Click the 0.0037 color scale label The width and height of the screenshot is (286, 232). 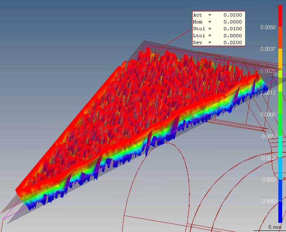pyautogui.click(x=268, y=49)
